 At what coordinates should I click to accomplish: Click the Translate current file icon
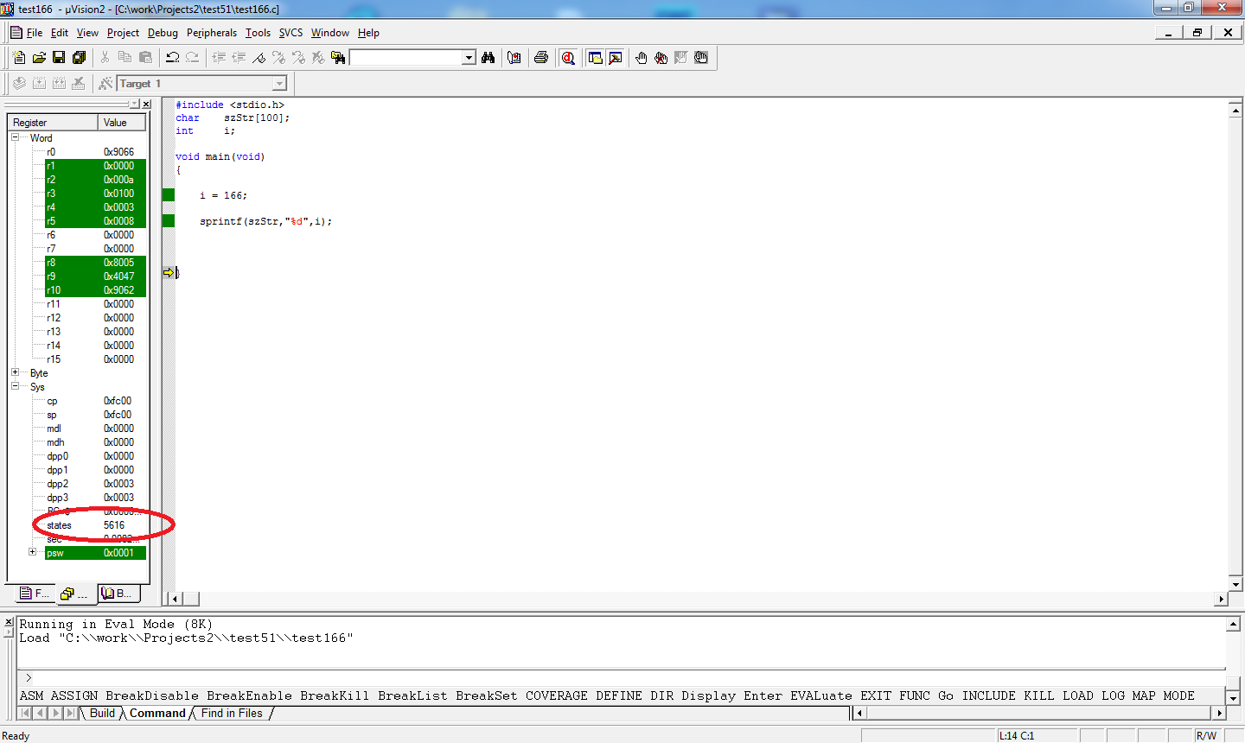pyautogui.click(x=19, y=84)
